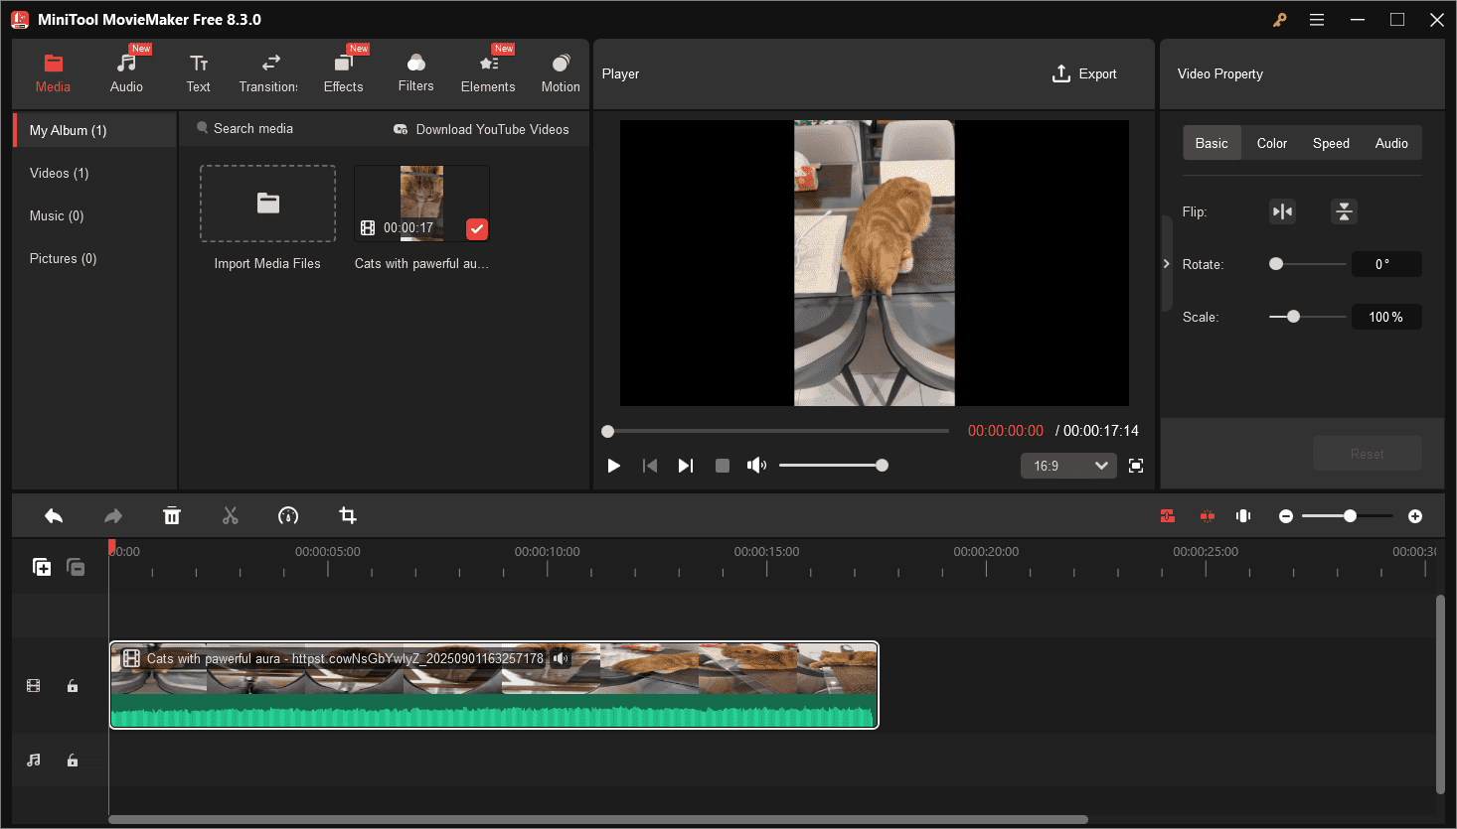1457x829 pixels.
Task: Open the Media tab
Action: pos(53,74)
